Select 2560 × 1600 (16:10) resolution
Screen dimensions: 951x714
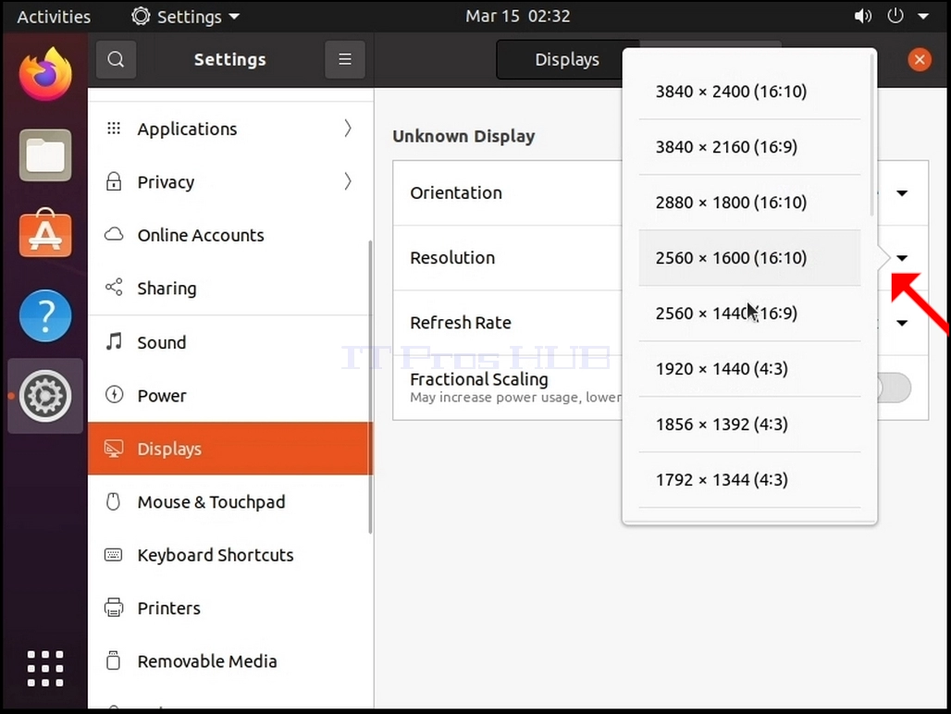point(749,258)
